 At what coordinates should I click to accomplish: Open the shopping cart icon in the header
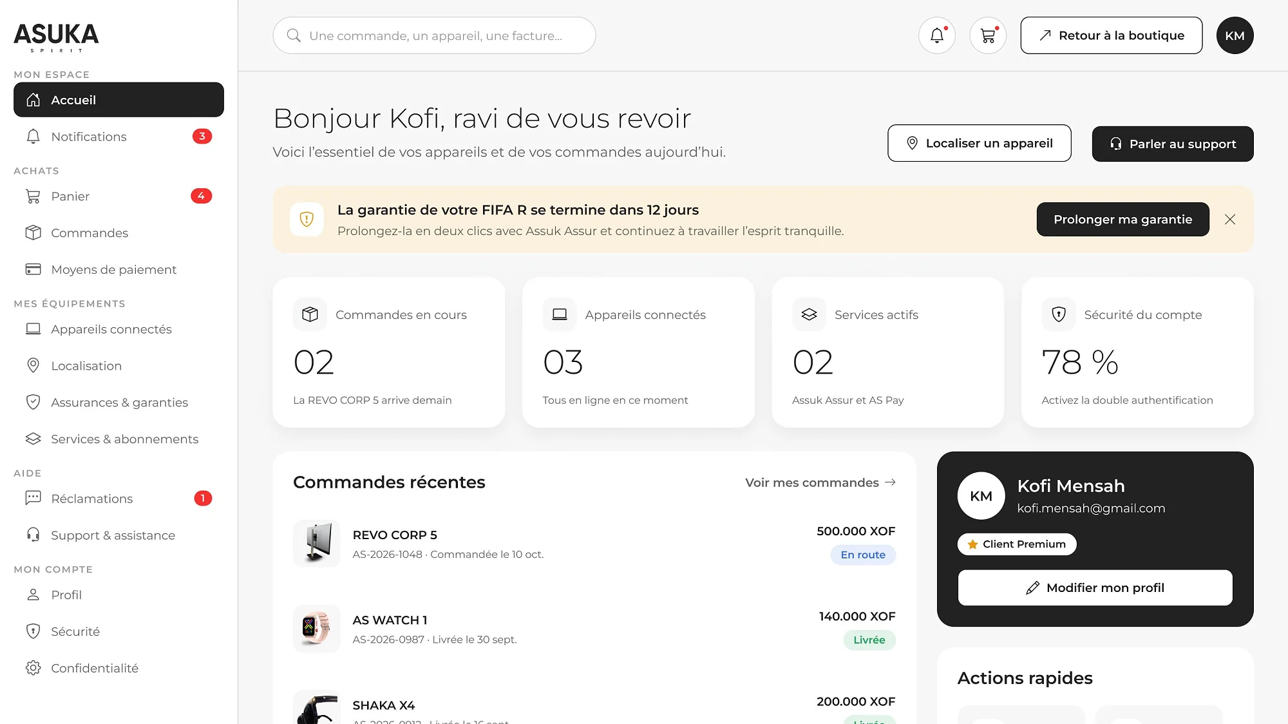(x=988, y=35)
